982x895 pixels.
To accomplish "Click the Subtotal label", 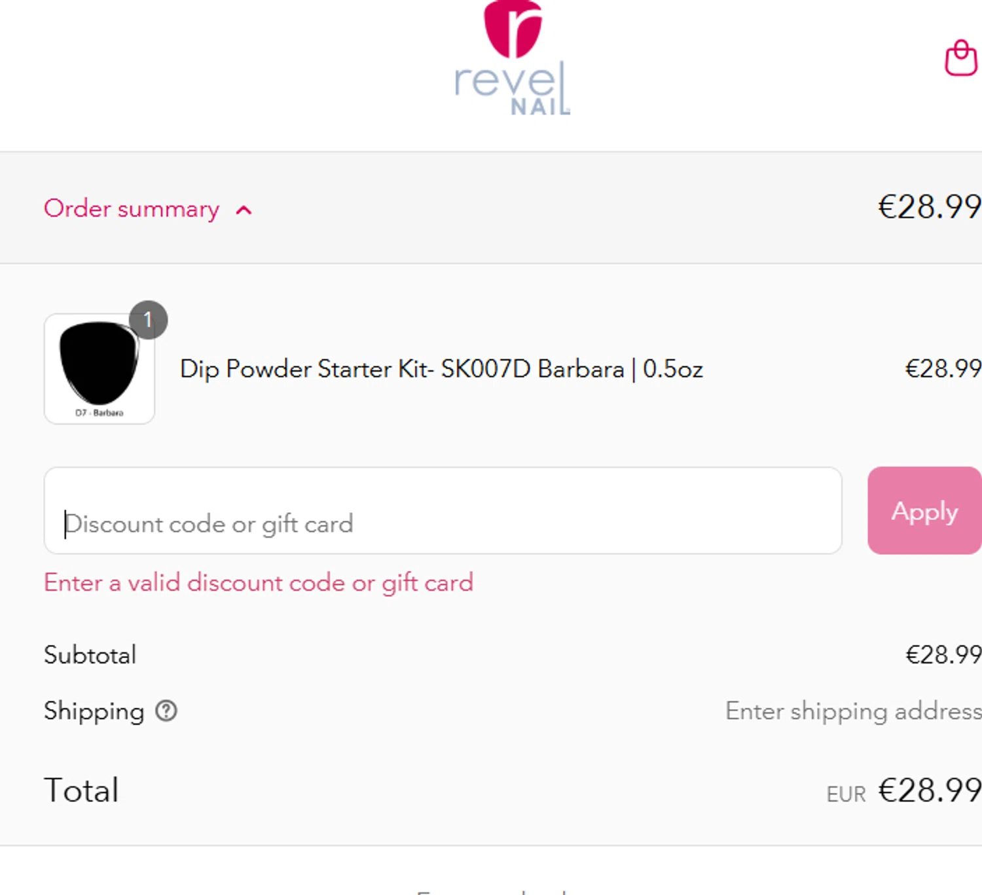I will pos(90,655).
